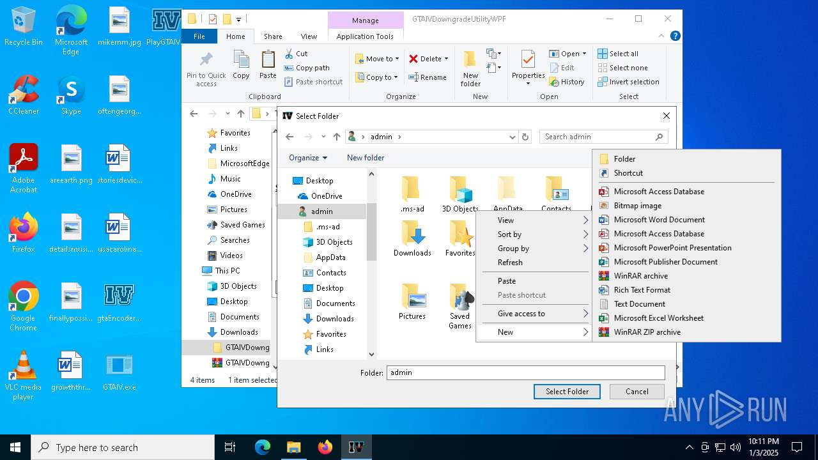Open the notification center button
Image resolution: width=818 pixels, height=460 pixels.
pyautogui.click(x=797, y=447)
